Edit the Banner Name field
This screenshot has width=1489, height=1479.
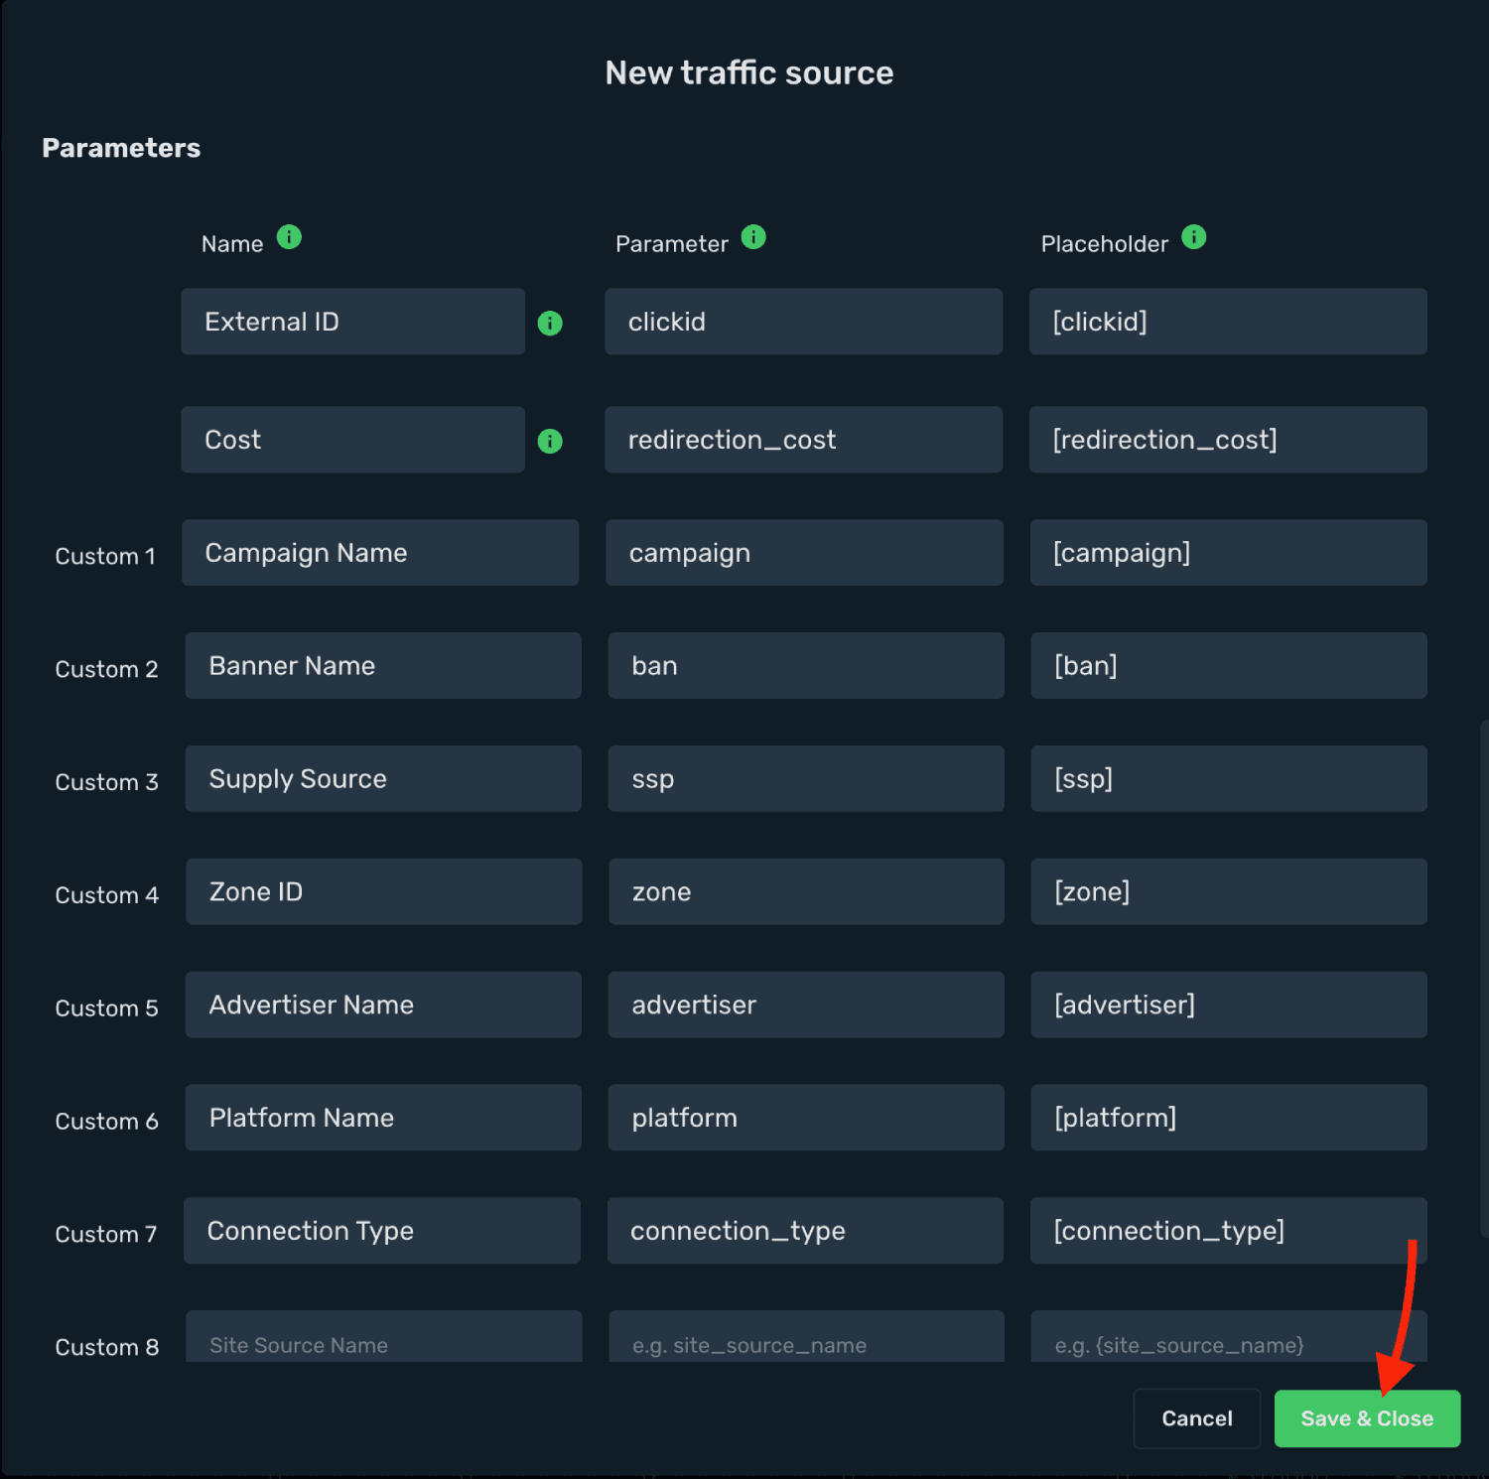point(383,666)
